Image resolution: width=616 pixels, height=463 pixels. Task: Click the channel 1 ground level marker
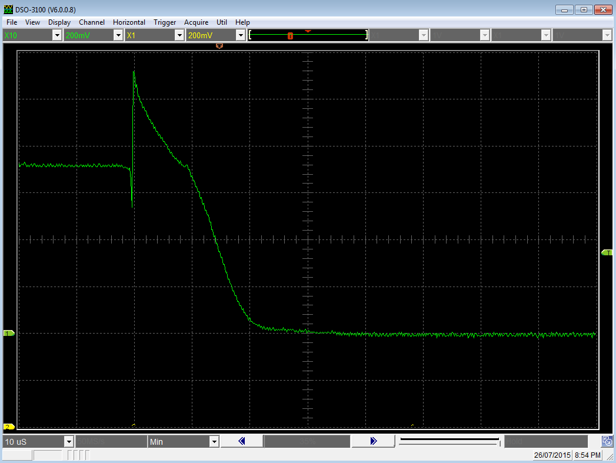point(9,333)
